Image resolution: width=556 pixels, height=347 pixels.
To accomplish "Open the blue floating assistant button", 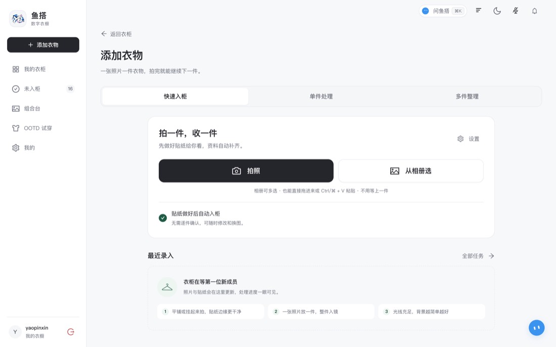I will (536, 328).
